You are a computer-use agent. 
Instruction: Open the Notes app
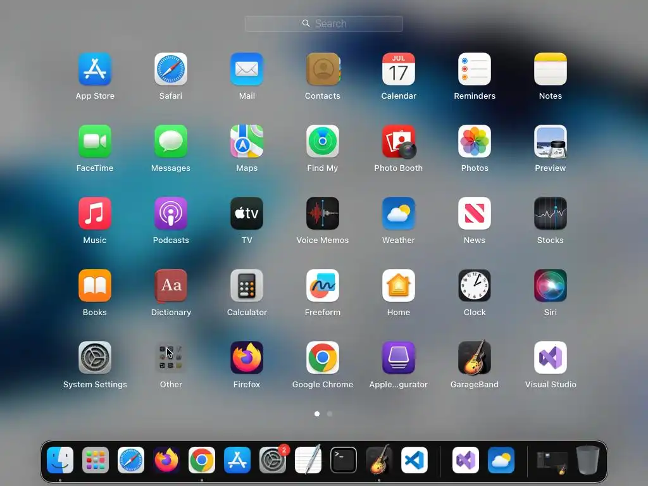point(551,69)
